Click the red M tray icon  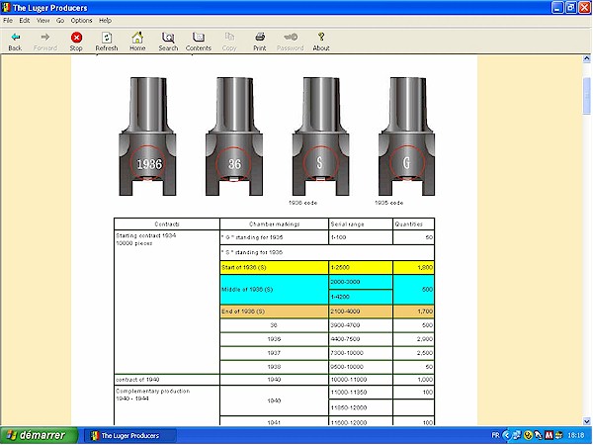(x=549, y=435)
